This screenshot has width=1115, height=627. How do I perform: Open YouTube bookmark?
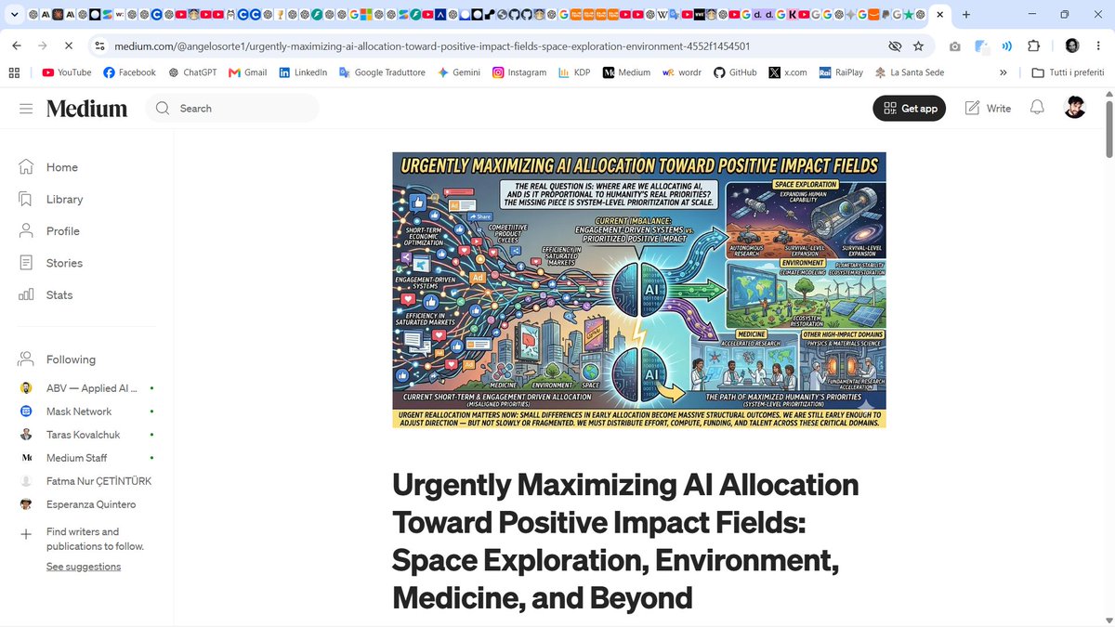(67, 72)
